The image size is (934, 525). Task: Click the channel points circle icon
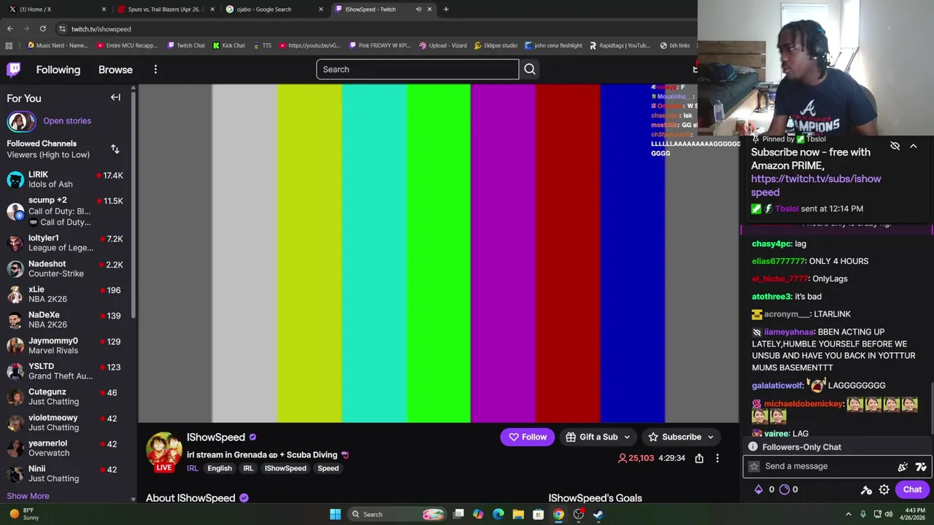click(x=784, y=489)
